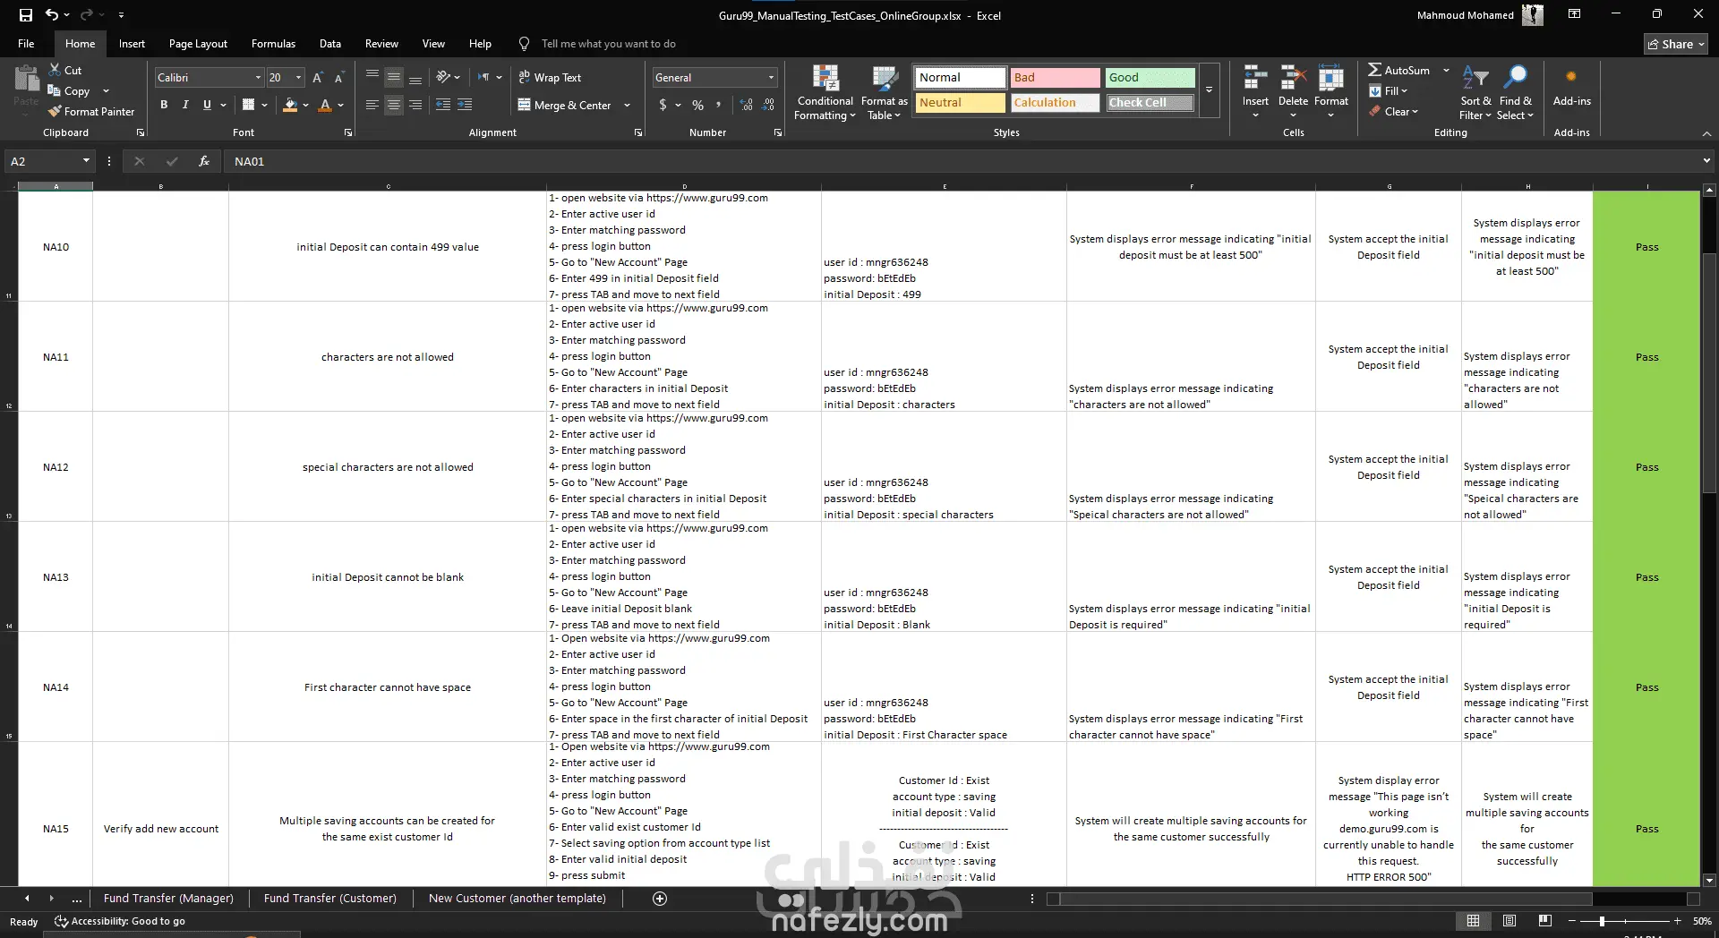Open the Insert ribbon tab
Viewport: 1719px width, 938px height.
132,44
